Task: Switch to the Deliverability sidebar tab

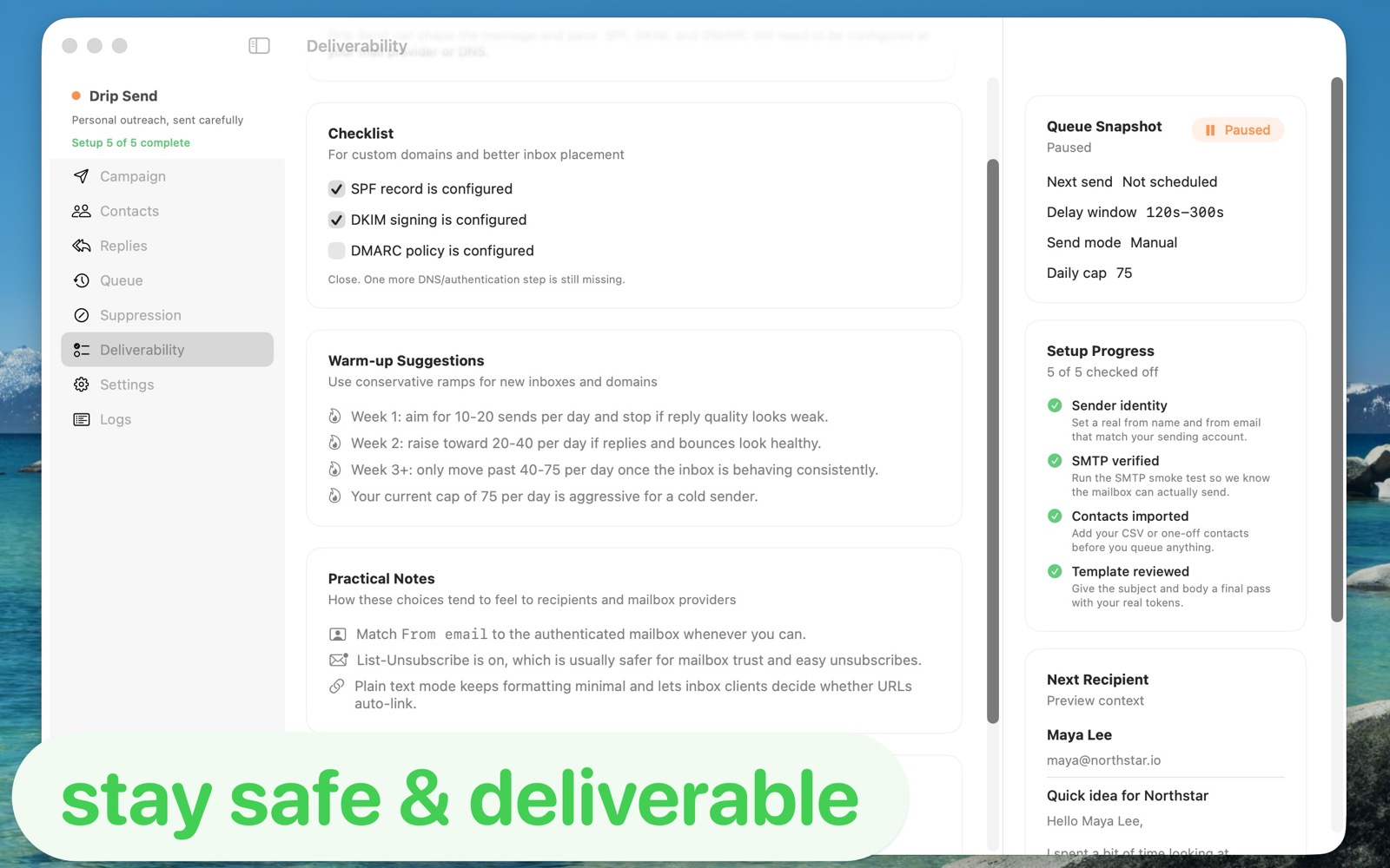Action: click(142, 350)
